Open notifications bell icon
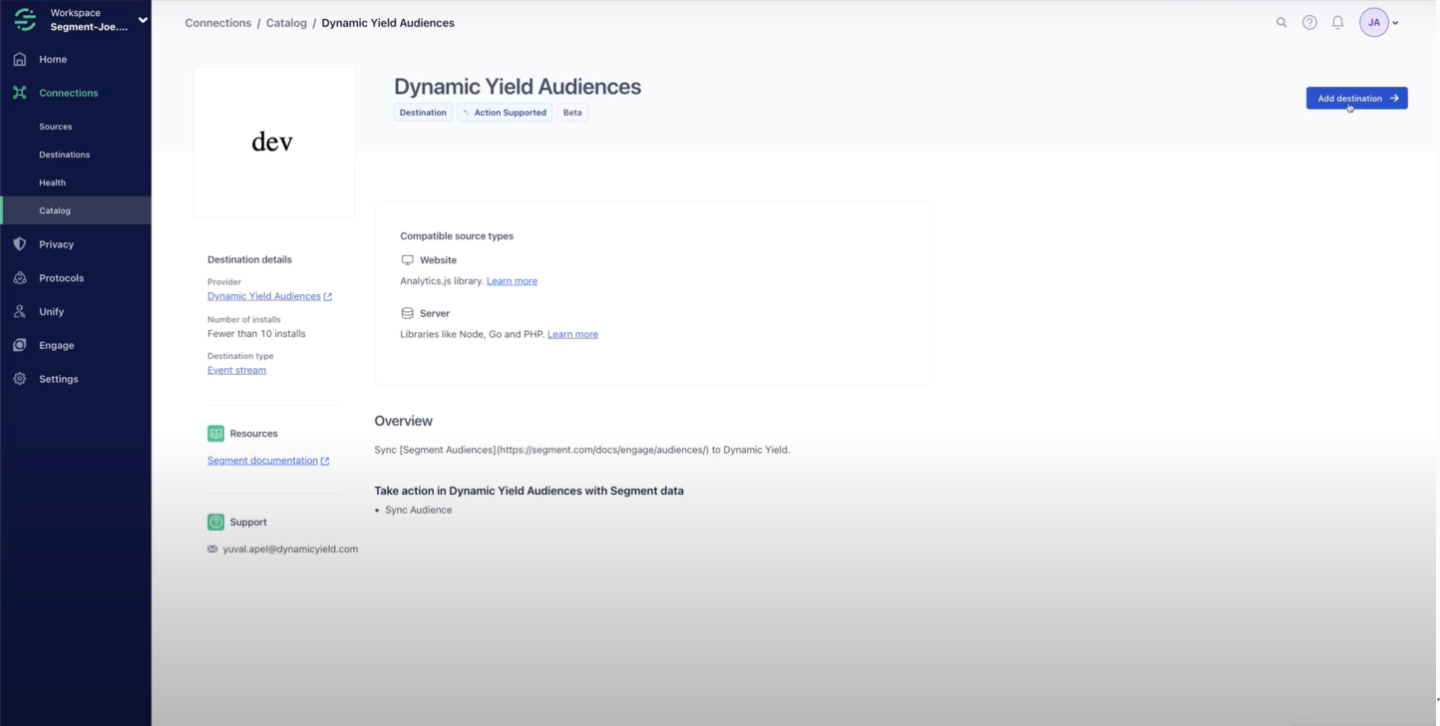The image size is (1440, 726). click(x=1338, y=22)
